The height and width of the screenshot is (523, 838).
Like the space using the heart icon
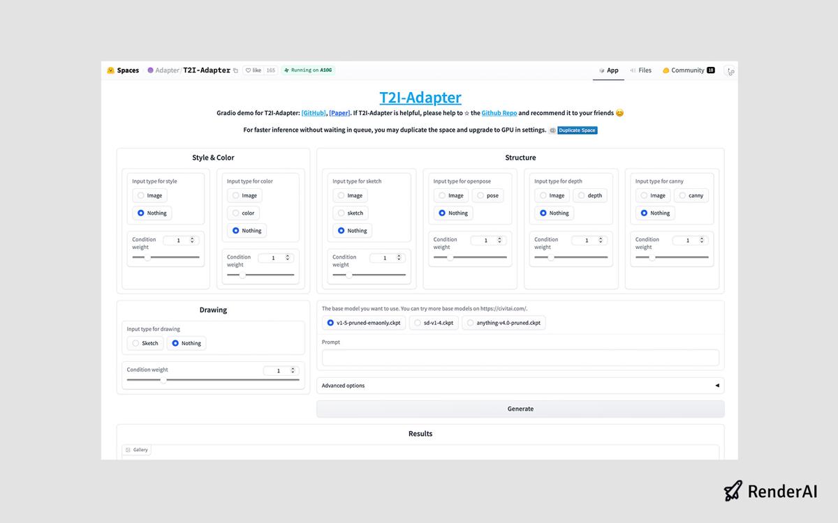(249, 70)
